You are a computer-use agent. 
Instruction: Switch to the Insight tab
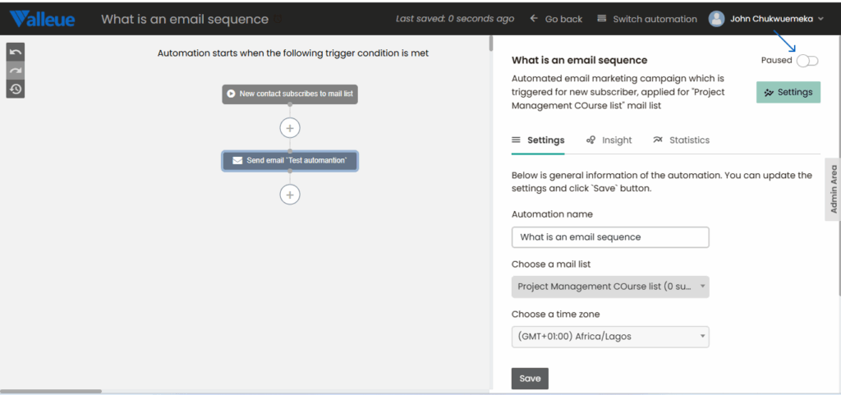click(x=609, y=140)
